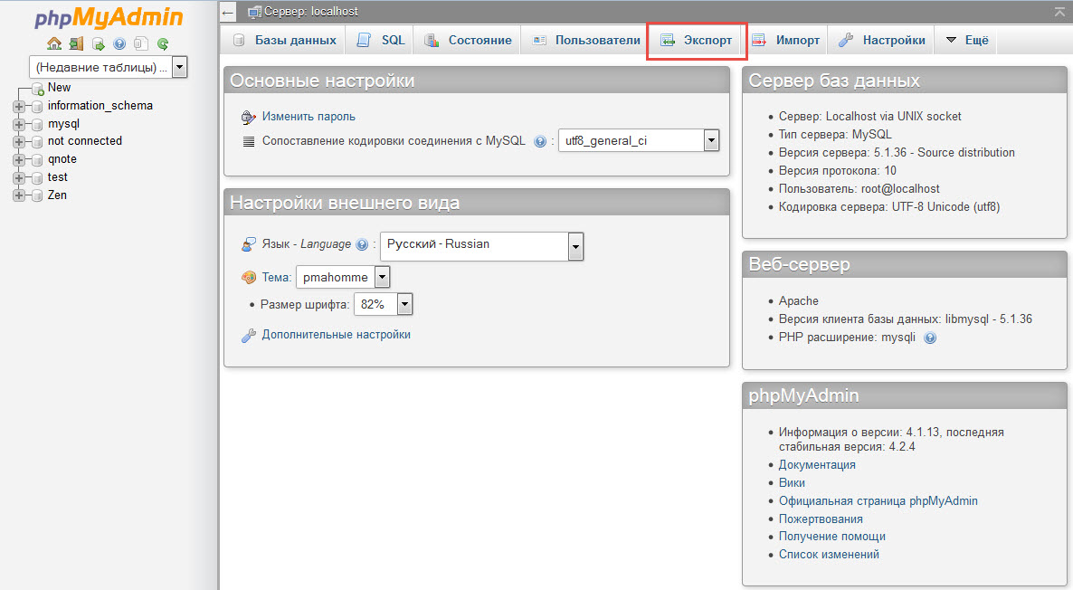Open the Документация link
This screenshot has height=590, width=1073.
point(817,465)
